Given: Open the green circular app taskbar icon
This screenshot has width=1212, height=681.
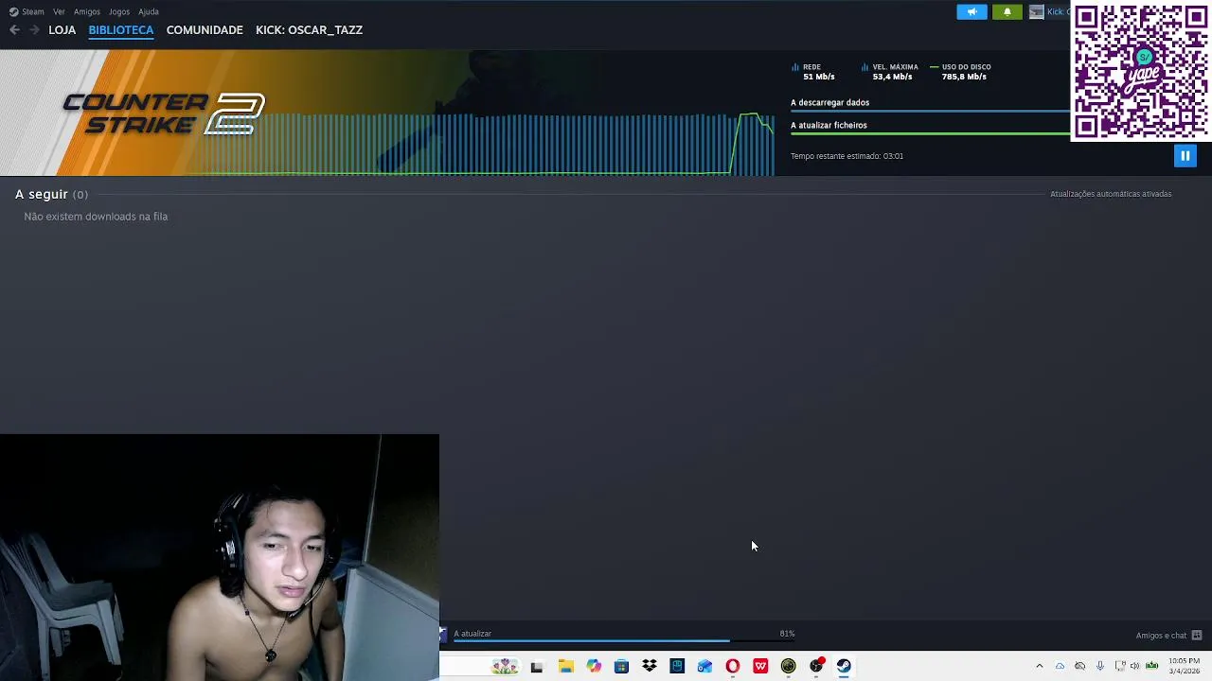Looking at the screenshot, I should tap(788, 666).
